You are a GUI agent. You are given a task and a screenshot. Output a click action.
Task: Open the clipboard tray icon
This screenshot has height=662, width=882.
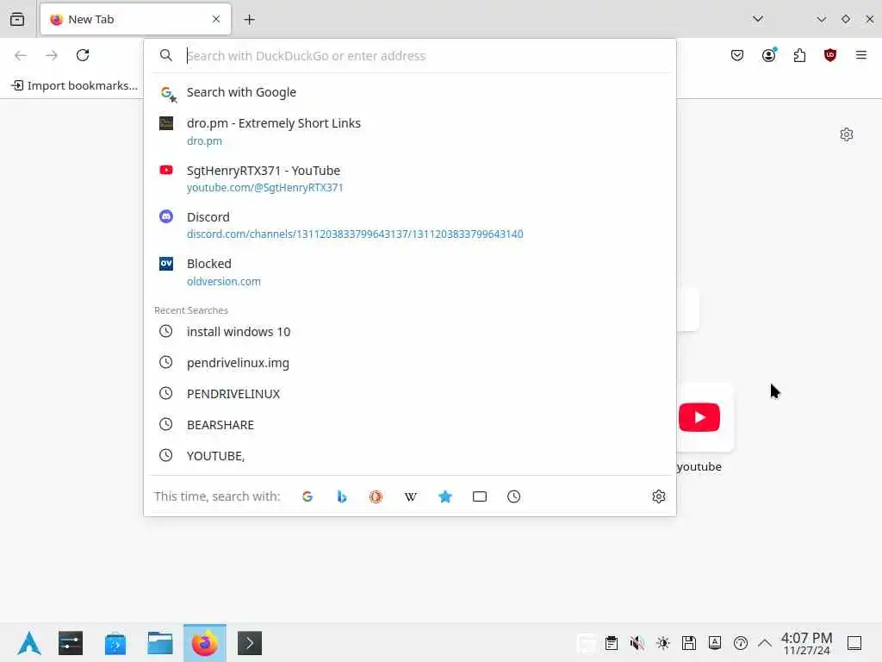pos(612,643)
